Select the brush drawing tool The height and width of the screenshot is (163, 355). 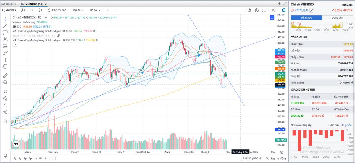tap(5, 53)
